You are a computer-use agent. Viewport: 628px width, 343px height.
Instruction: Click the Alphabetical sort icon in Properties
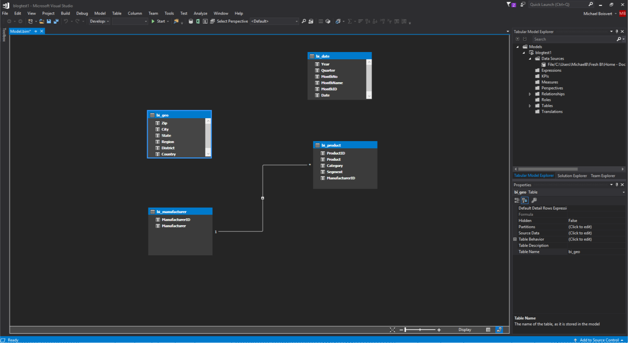click(x=525, y=200)
